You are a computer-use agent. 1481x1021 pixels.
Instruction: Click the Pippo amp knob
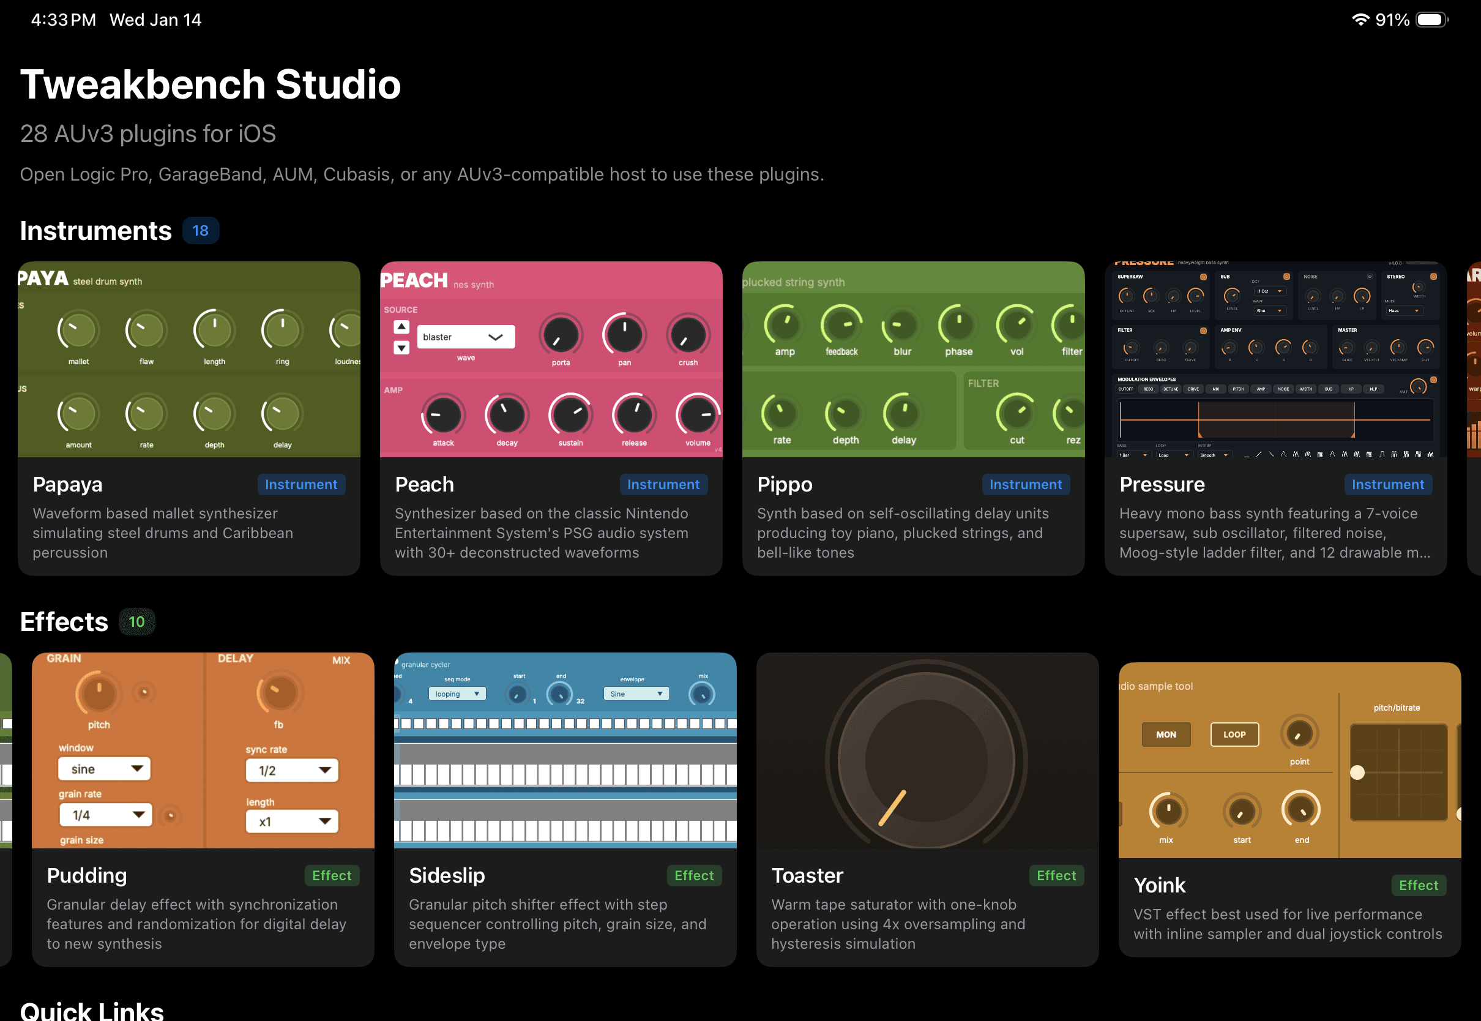[784, 324]
